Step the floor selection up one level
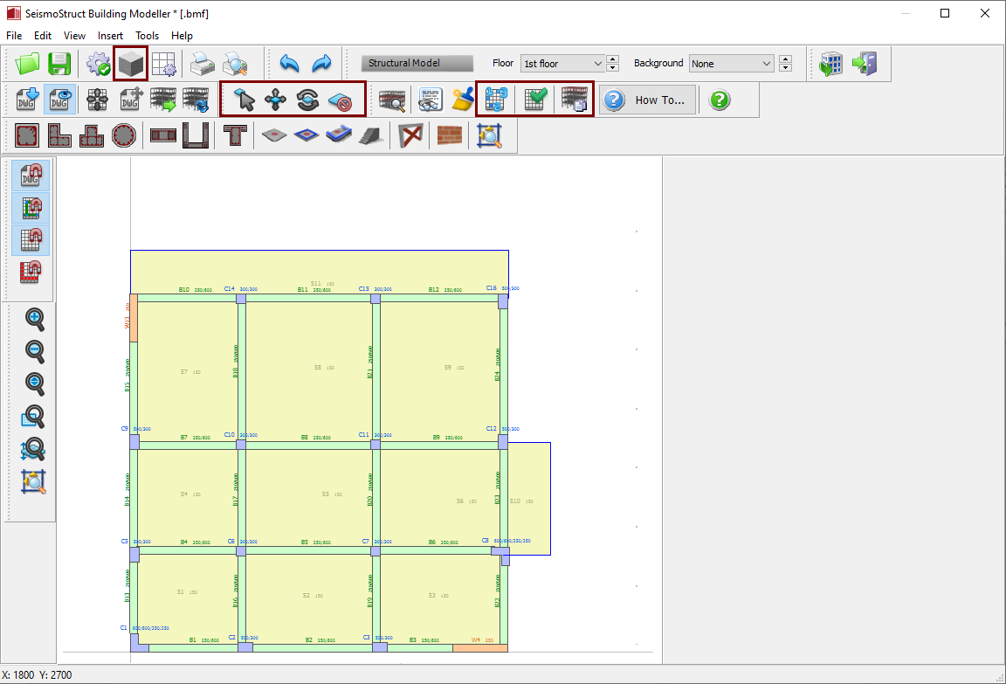 coord(613,59)
